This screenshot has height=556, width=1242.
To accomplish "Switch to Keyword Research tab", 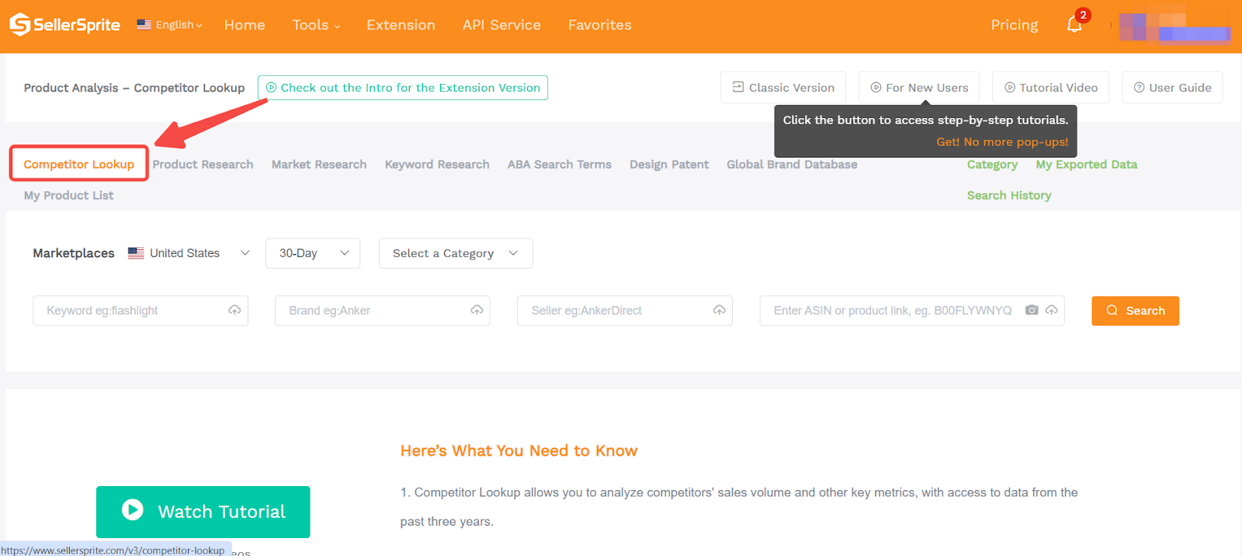I will tap(437, 165).
